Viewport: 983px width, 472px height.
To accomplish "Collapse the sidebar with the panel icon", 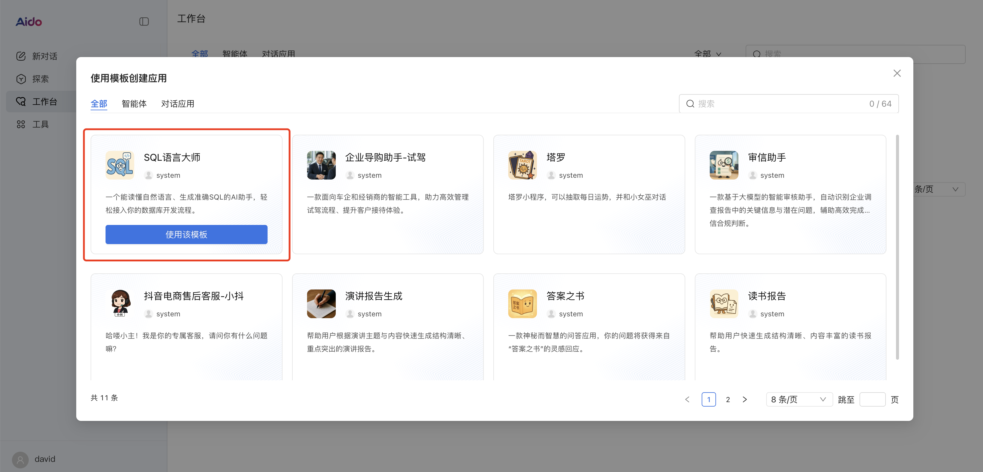I will [x=144, y=22].
